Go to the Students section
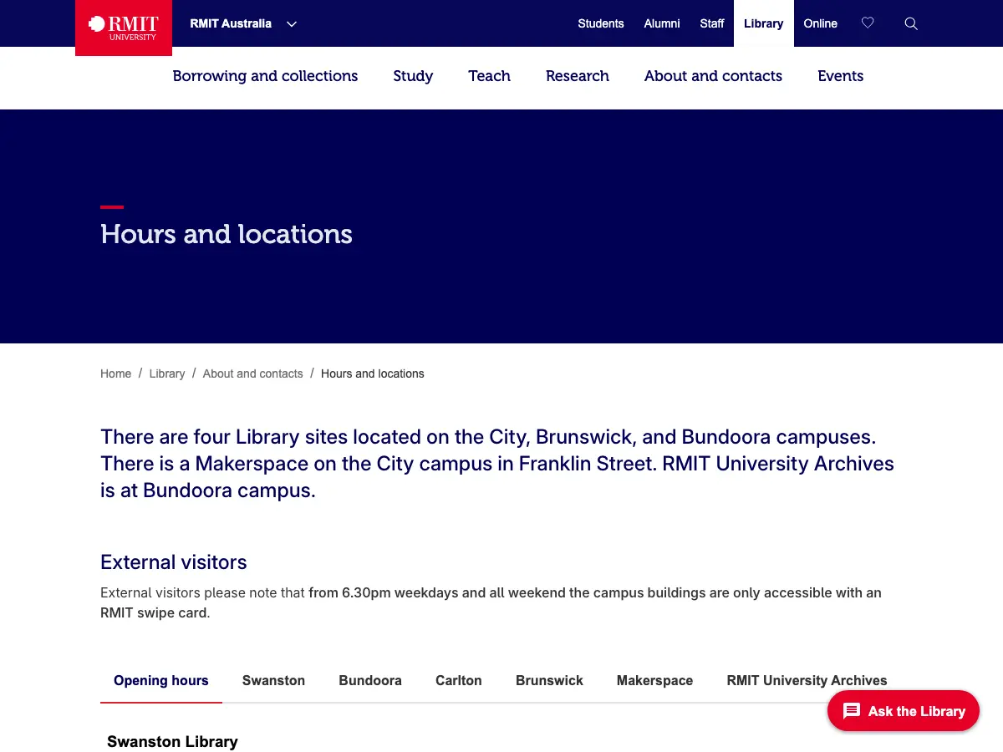The height and width of the screenshot is (752, 1003). [x=601, y=23]
